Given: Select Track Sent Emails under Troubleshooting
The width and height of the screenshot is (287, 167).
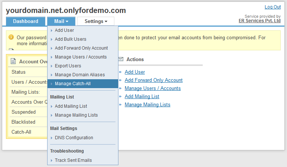Looking at the screenshot, I should [x=73, y=160].
